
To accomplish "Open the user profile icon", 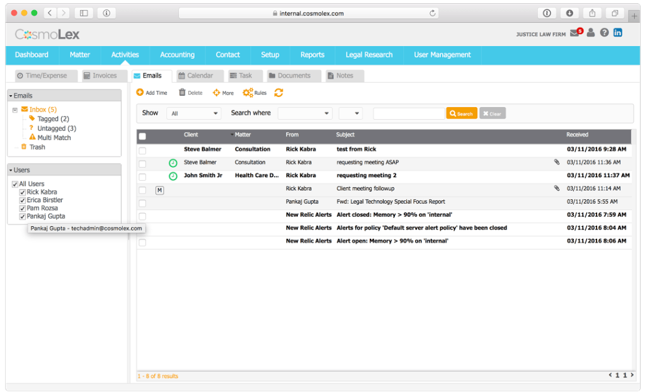I will pos(591,33).
